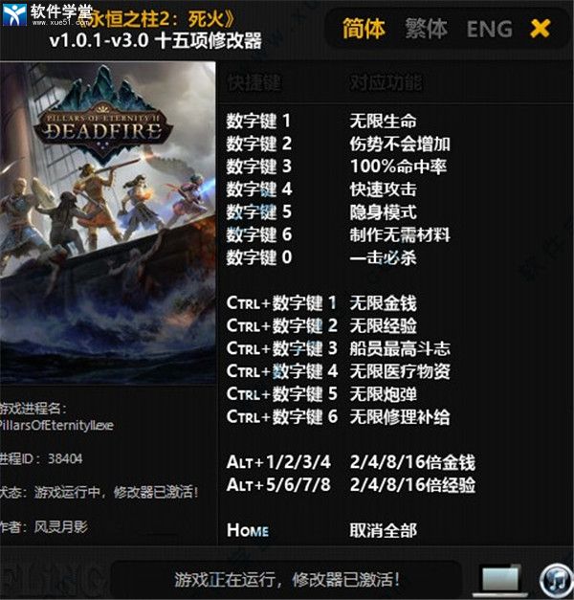Close the trainer with yellow X

(x=540, y=29)
